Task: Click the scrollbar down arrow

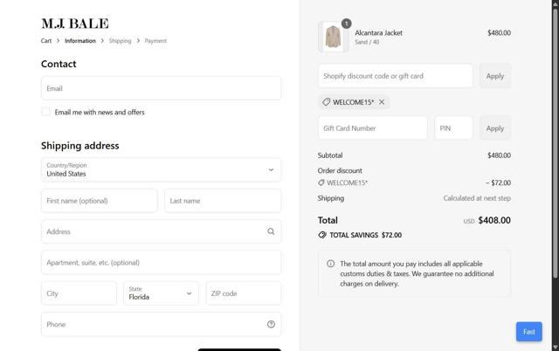Action: pos(556,348)
